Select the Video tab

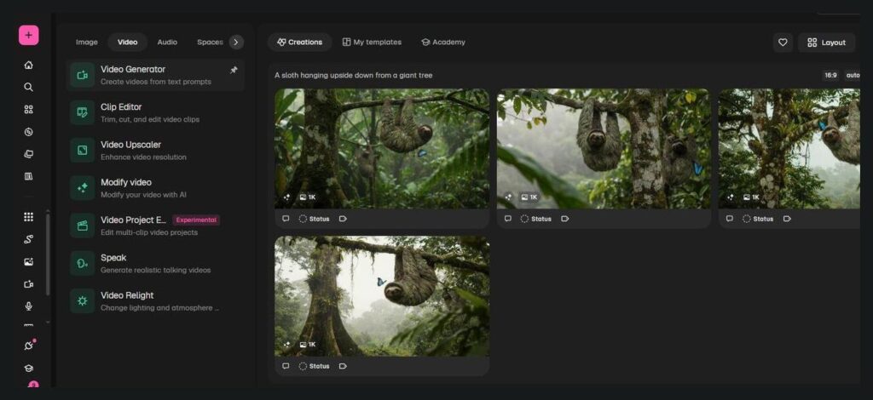[x=128, y=43]
